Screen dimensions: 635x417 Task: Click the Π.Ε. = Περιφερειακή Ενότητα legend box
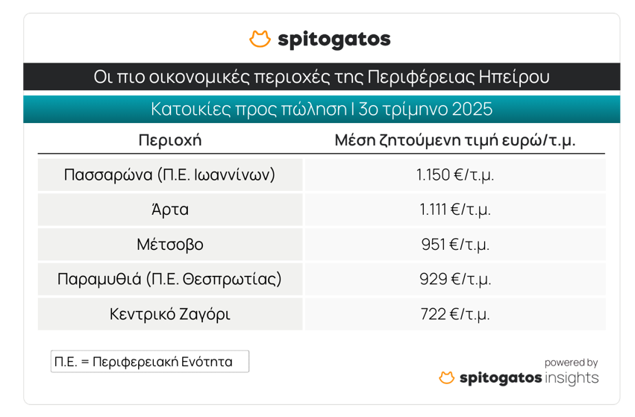(149, 362)
